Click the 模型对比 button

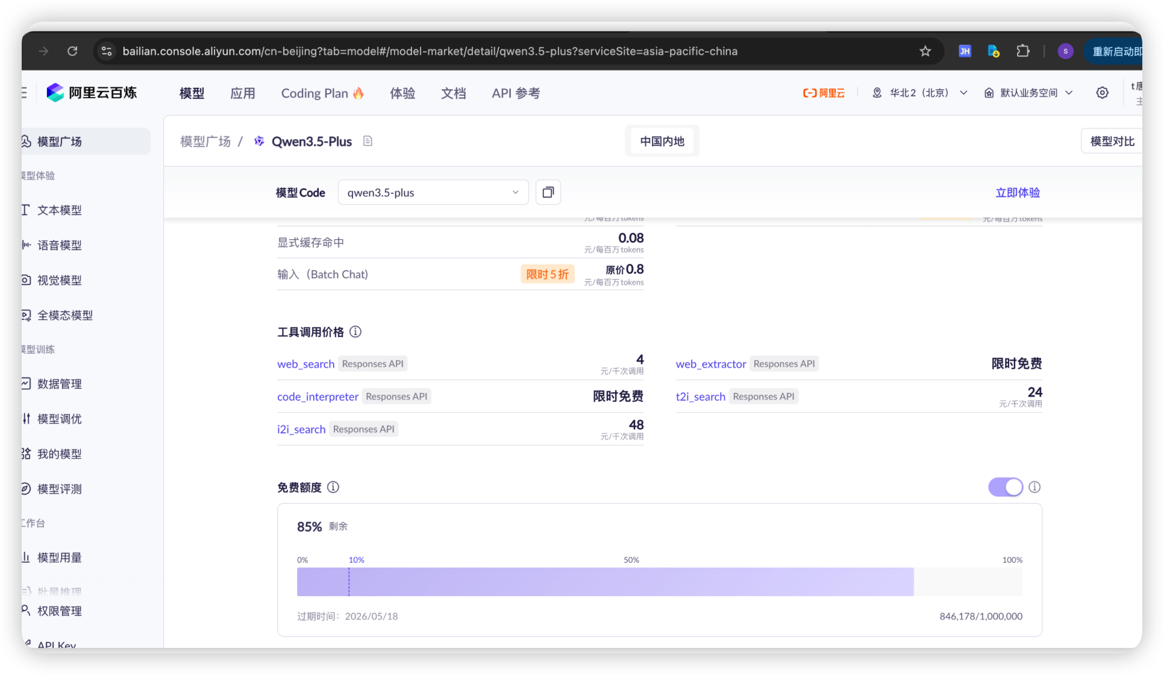click(1112, 141)
